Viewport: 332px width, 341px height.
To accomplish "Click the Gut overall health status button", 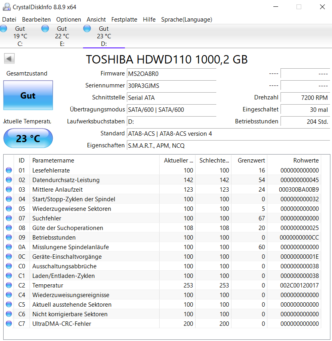I will coord(28,95).
